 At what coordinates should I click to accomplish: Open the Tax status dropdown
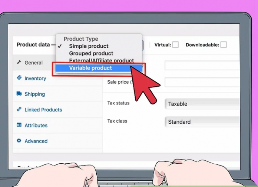202,104
